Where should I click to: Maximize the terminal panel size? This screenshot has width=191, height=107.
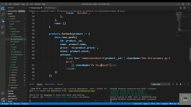[184, 84]
